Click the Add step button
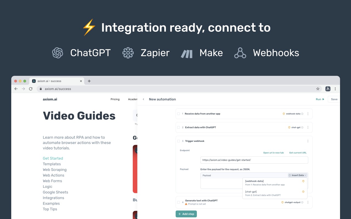Viewport: 351px width, 219px height. click(186, 214)
